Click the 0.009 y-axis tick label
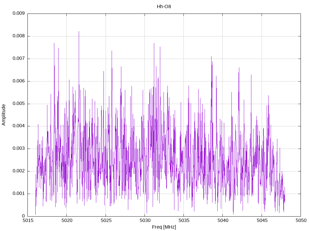309x231 pixels. tap(19, 13)
